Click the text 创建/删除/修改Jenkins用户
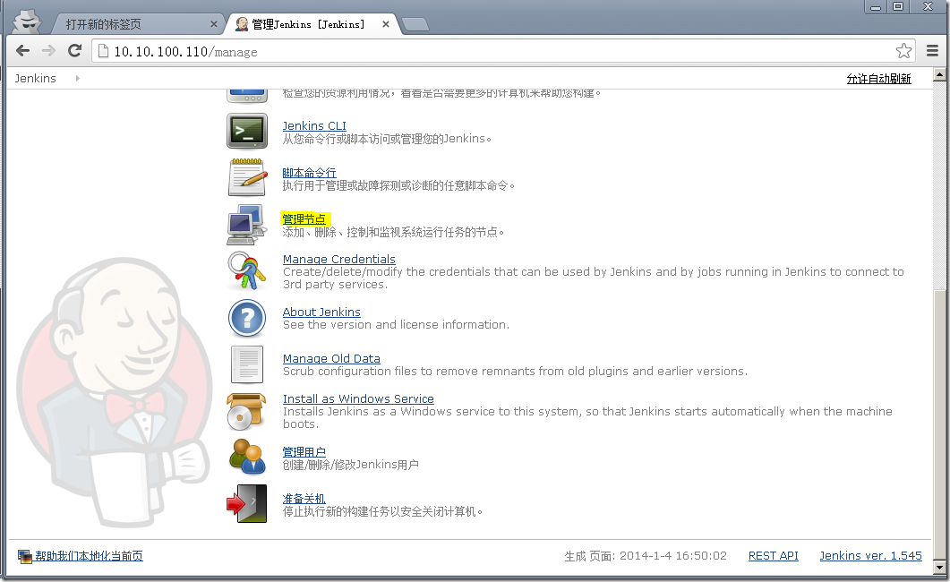 point(351,465)
